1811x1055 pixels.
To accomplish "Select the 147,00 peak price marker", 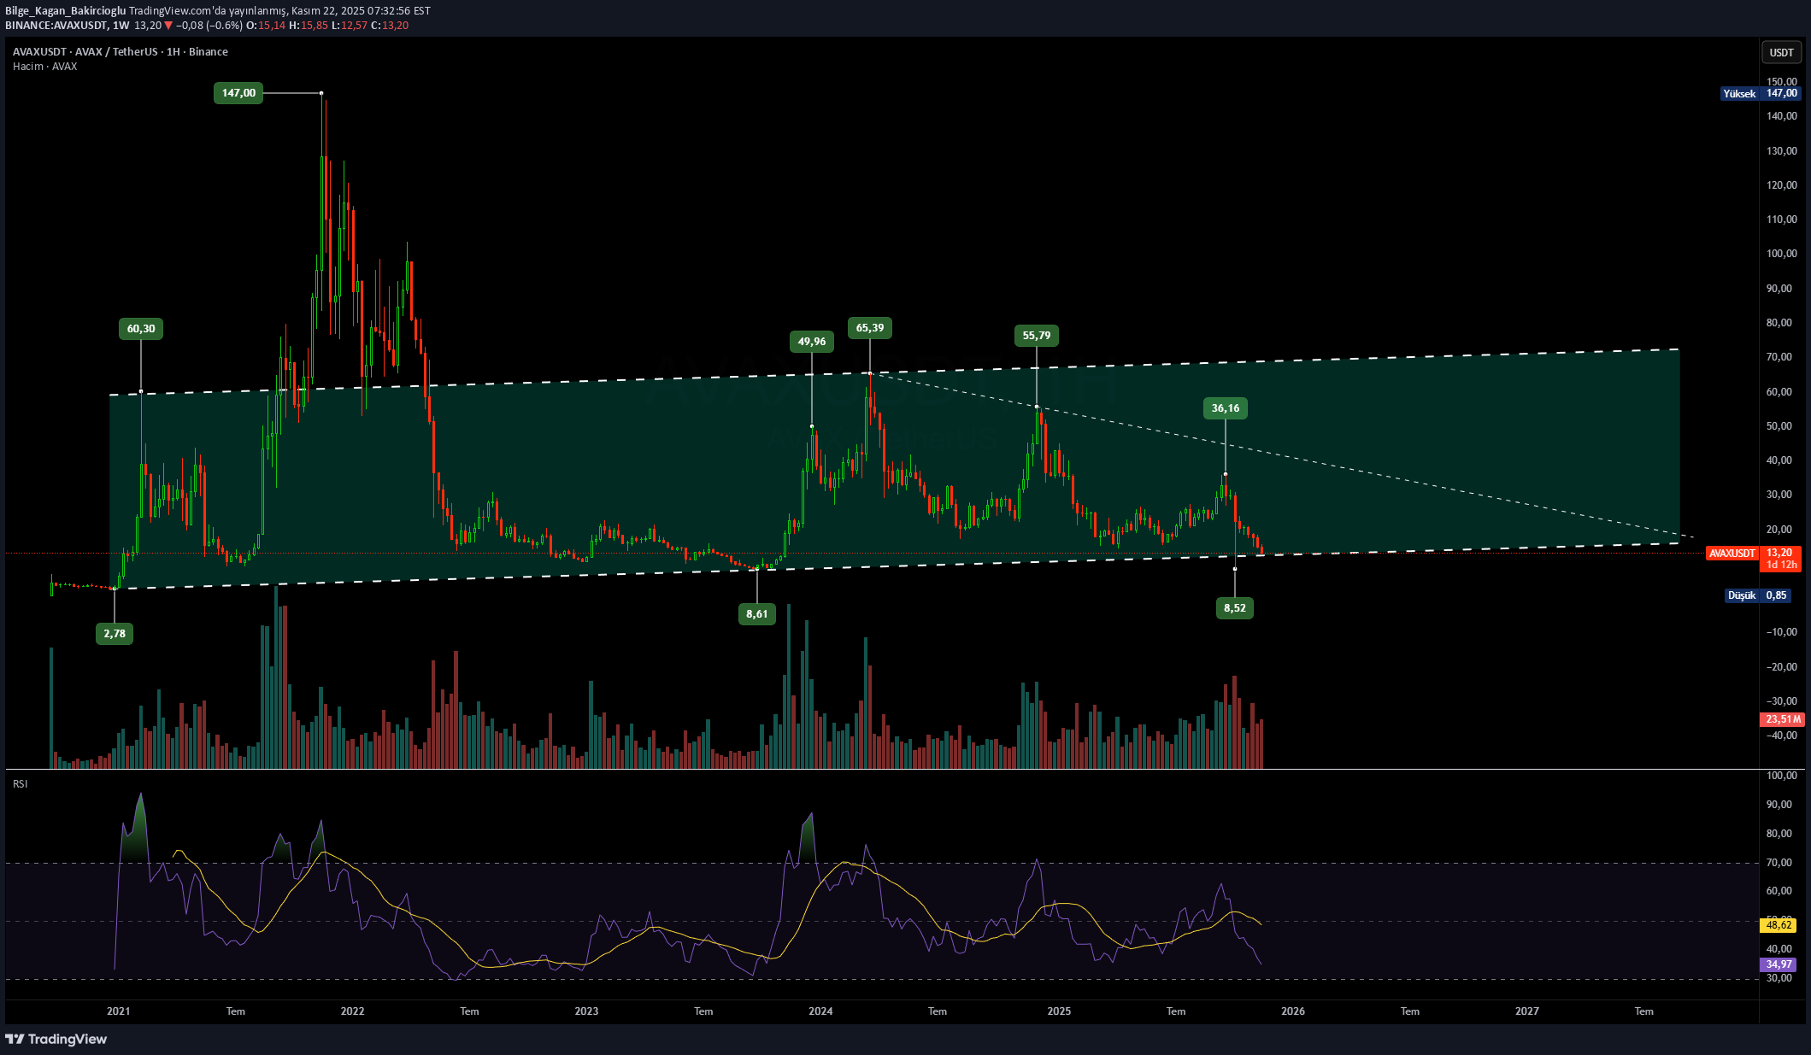I will point(238,93).
